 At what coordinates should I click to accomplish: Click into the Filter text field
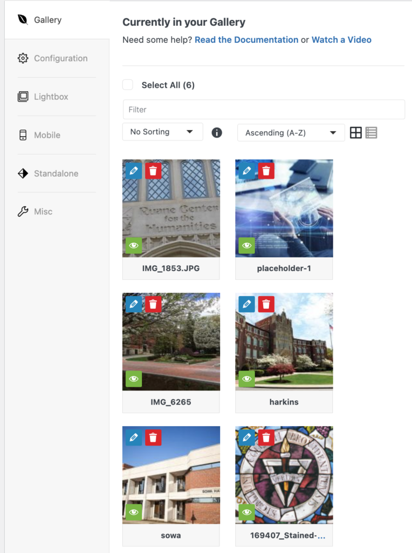tap(264, 109)
